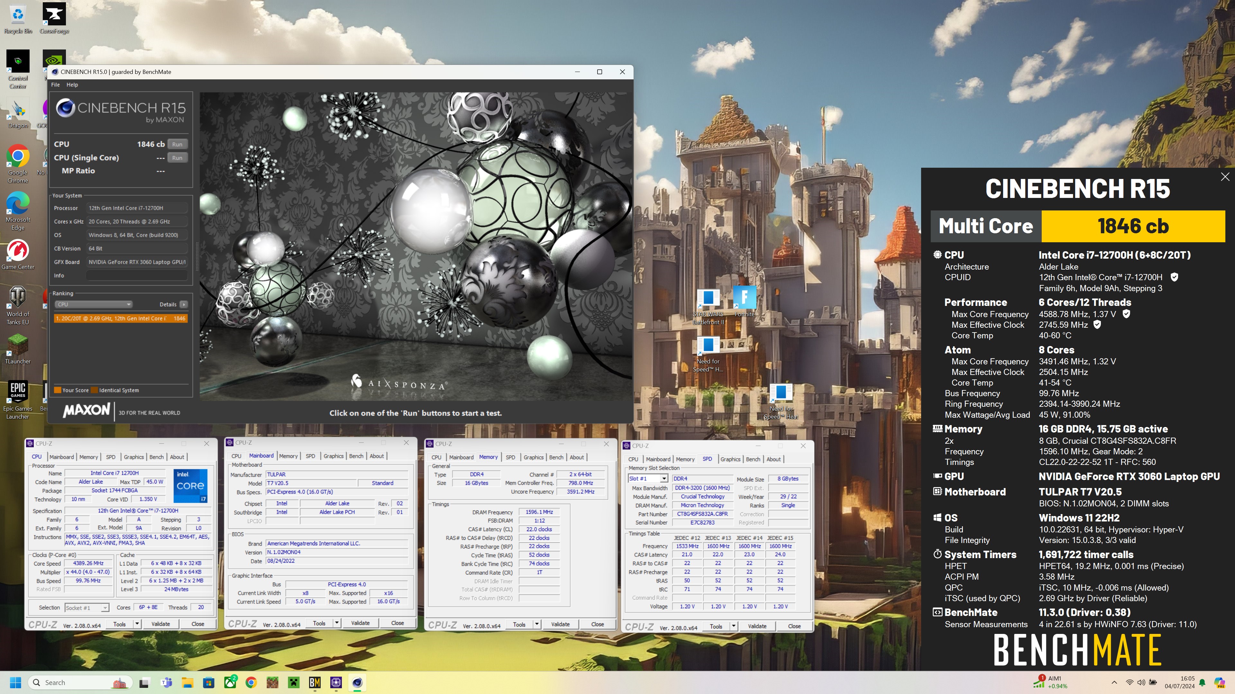This screenshot has width=1235, height=694.
Task: Open clock showing 16:05 in taskbar
Action: [1180, 682]
